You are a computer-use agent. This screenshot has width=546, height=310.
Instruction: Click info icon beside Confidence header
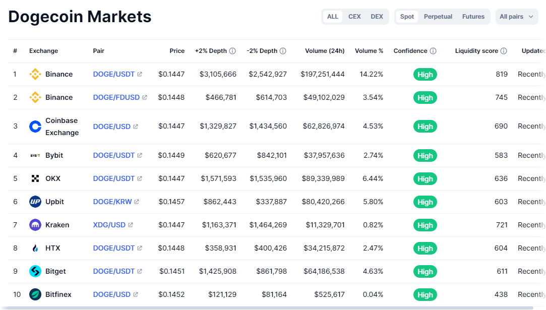pos(433,51)
